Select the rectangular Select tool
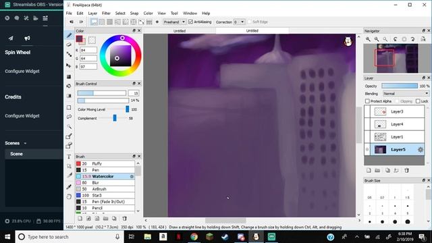The image size is (432, 243). pos(69,107)
